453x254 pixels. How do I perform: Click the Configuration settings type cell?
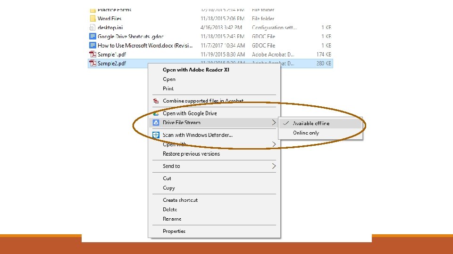coord(274,27)
